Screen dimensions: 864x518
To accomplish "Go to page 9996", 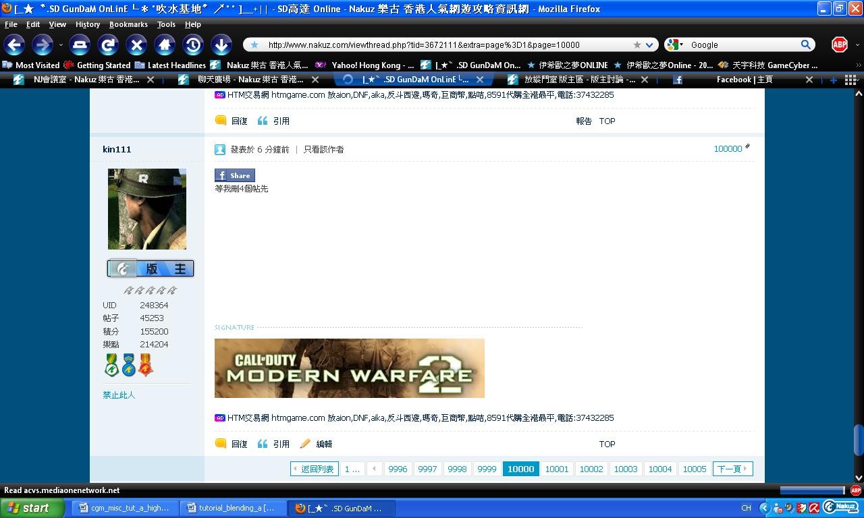I will pos(398,469).
